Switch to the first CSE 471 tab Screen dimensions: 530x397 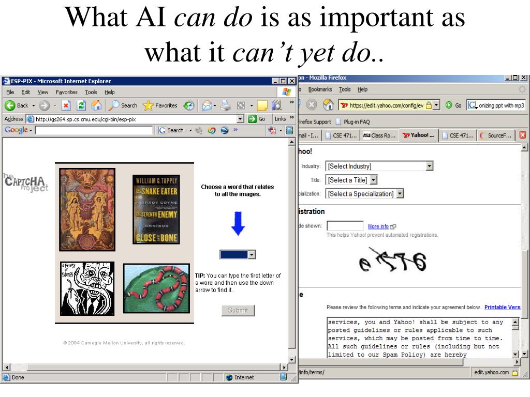341,135
